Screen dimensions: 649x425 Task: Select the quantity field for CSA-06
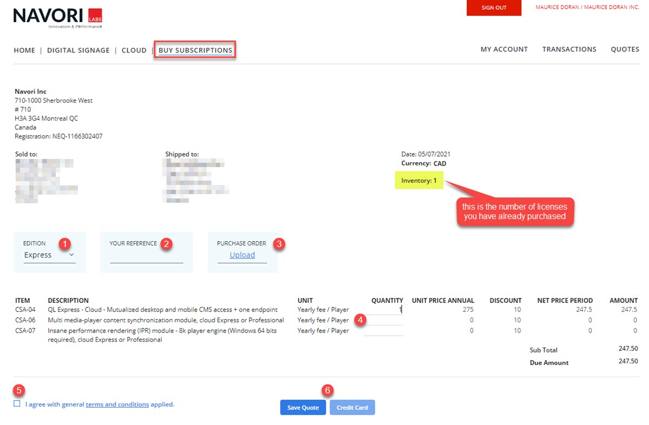coord(383,320)
